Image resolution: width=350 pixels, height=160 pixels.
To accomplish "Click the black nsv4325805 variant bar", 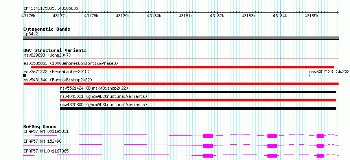I will (x=198, y=109).
